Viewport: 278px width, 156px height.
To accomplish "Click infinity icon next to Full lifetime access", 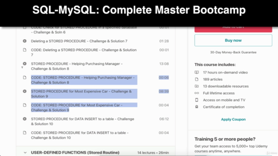I will [x=197, y=93].
